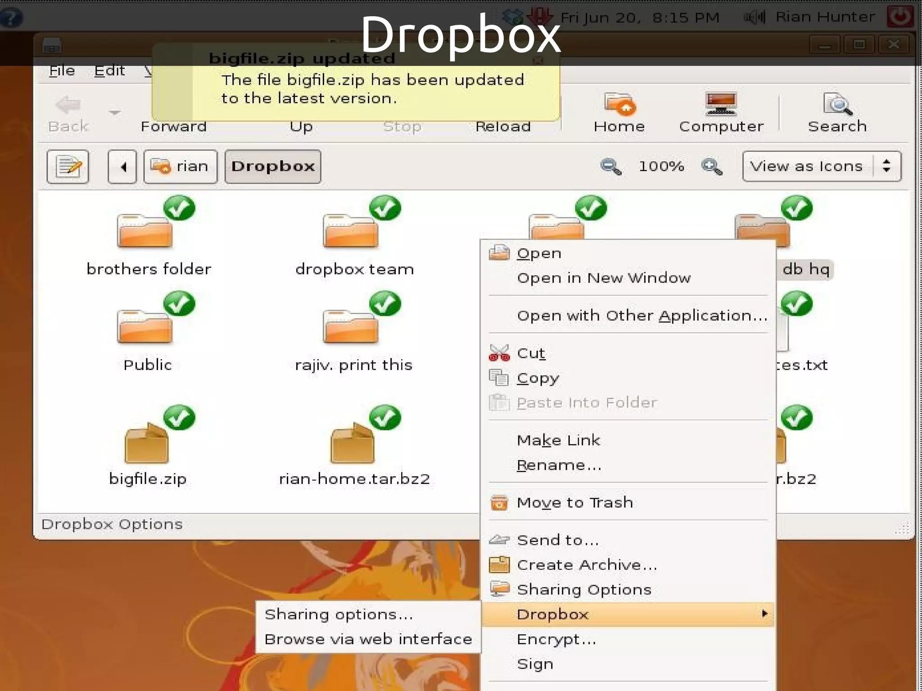Image resolution: width=922 pixels, height=691 pixels.
Task: Click the 100% zoom level label
Action: [661, 167]
